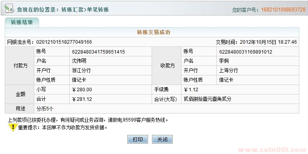Click payee name 李炯
Viewport: 308px width, 154px height.
pyautogui.click(x=224, y=61)
